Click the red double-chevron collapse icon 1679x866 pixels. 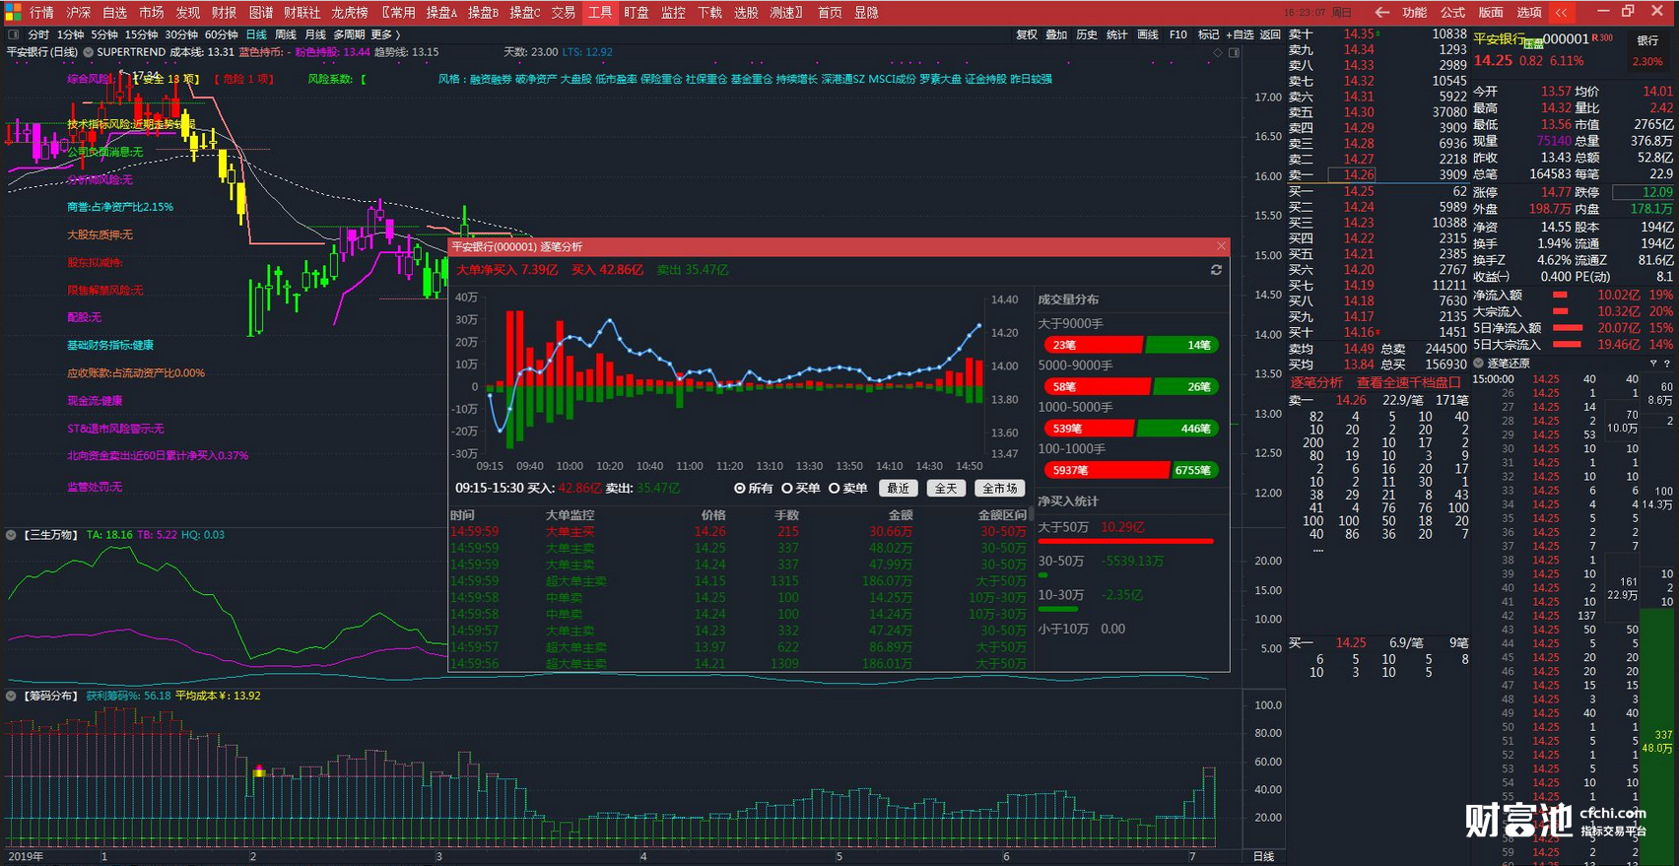(x=1561, y=13)
